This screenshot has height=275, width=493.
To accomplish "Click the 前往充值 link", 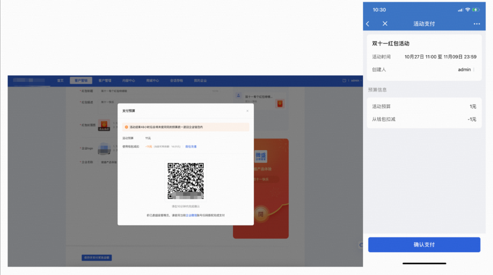I will 191,147.
